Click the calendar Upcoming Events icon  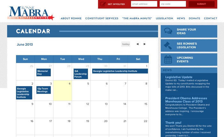tap(168, 59)
